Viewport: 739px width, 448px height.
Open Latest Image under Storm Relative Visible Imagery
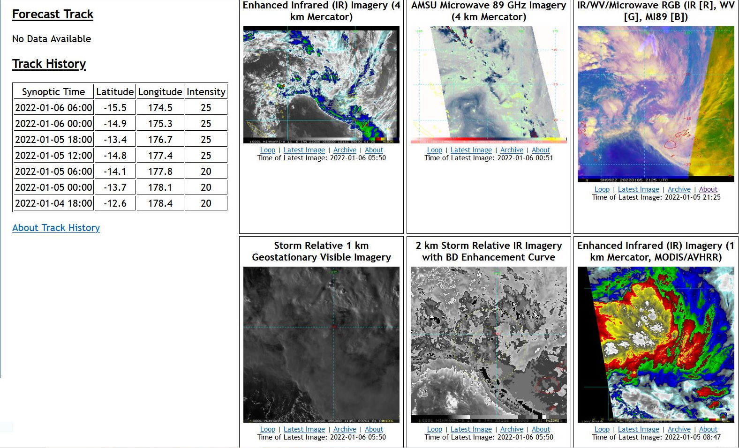click(x=304, y=429)
